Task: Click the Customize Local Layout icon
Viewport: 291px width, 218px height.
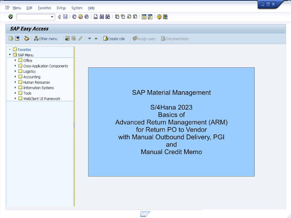Action: tap(165, 17)
